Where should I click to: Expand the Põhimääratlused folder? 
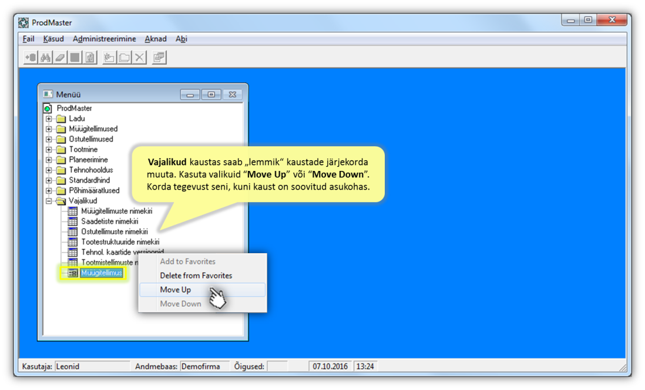coord(49,191)
